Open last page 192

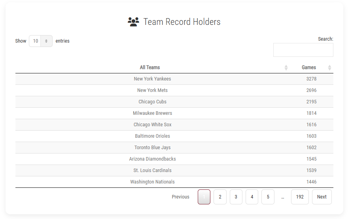(x=300, y=197)
